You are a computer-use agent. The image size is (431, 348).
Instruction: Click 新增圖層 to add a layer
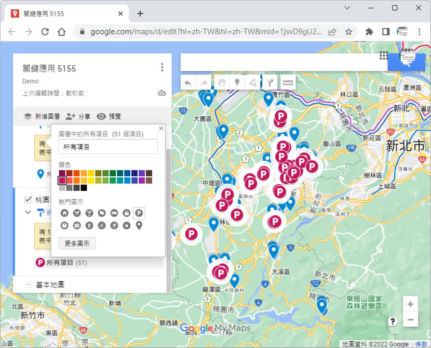[x=42, y=117]
